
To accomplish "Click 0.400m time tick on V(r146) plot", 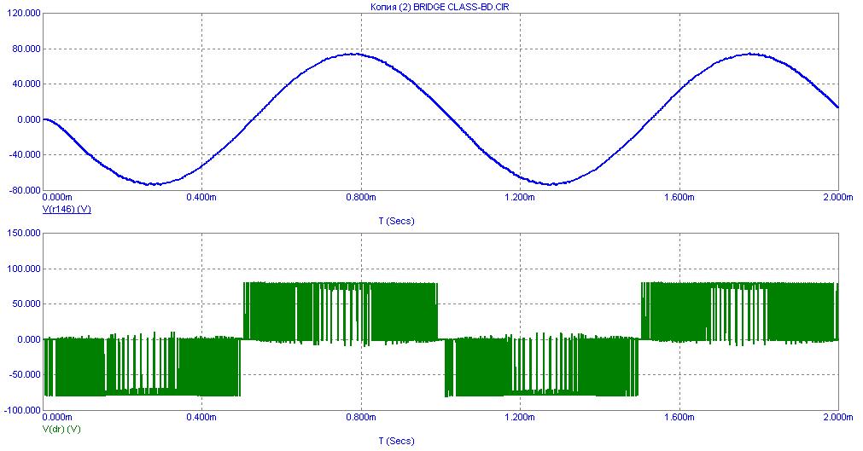I will click(202, 197).
